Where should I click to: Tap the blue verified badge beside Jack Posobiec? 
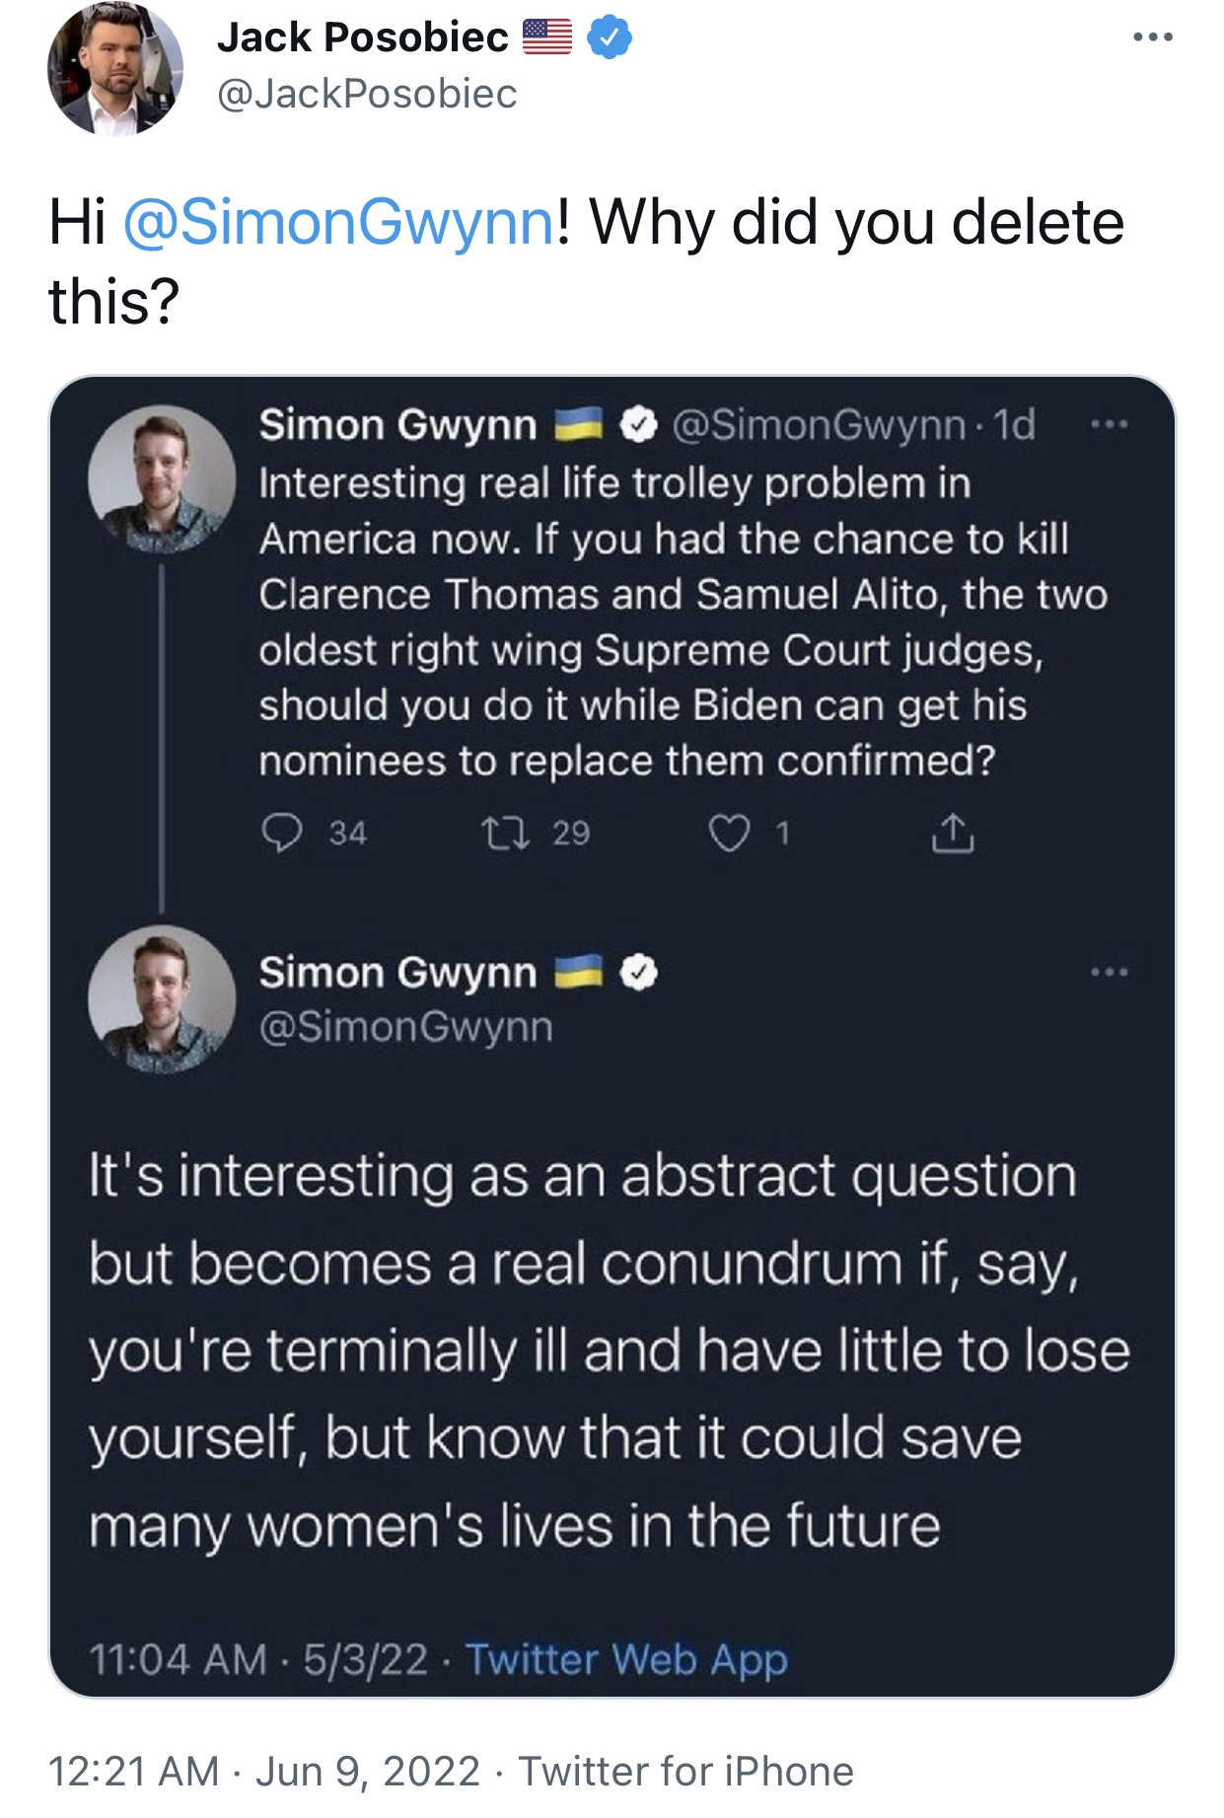point(610,38)
